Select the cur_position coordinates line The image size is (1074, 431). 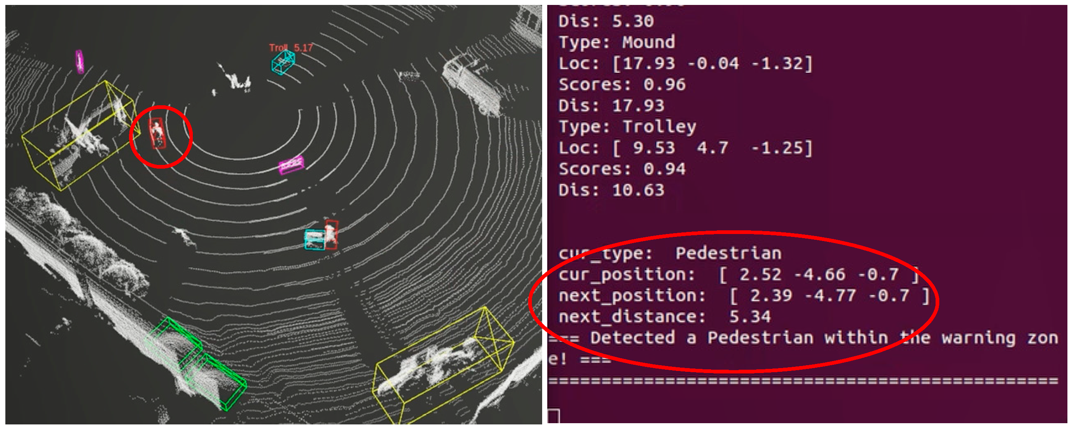pyautogui.click(x=738, y=275)
